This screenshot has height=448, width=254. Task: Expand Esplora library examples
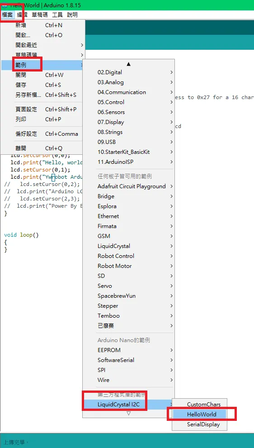point(128,206)
